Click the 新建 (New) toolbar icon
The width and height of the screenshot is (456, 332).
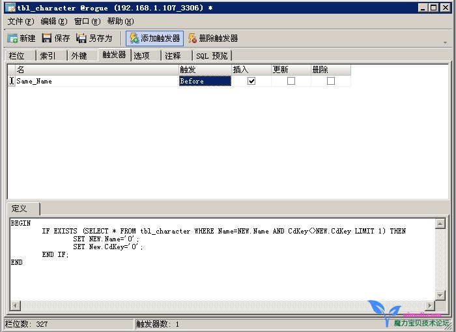(12, 38)
